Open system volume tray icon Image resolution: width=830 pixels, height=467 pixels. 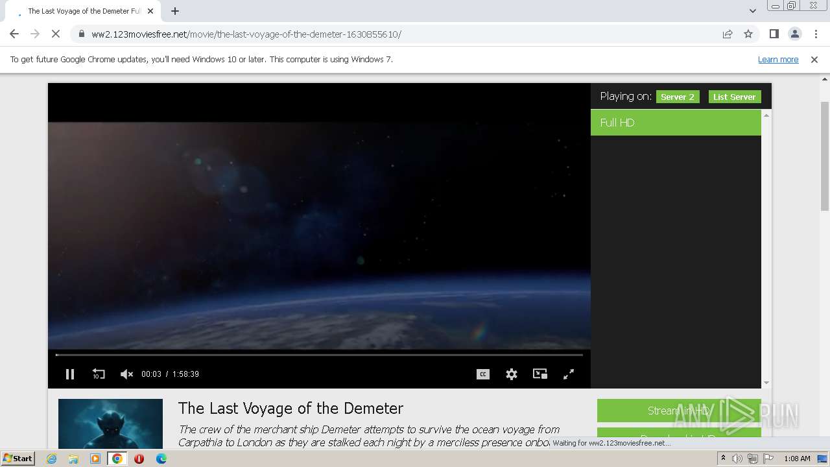click(x=738, y=459)
